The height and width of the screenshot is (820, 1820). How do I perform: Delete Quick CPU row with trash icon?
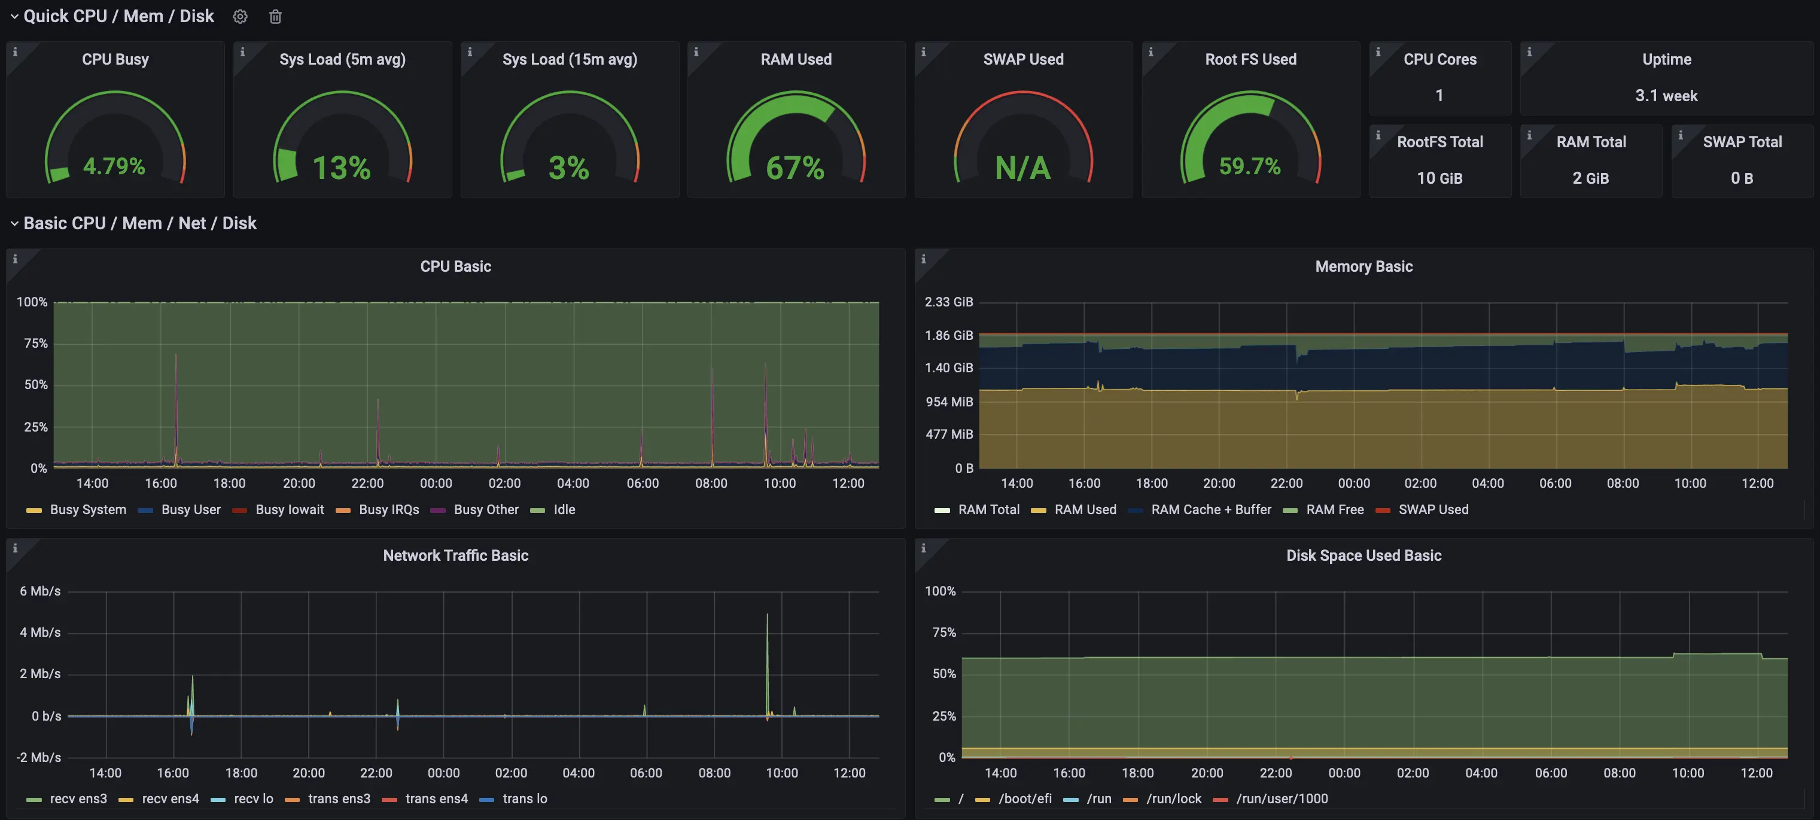(276, 16)
